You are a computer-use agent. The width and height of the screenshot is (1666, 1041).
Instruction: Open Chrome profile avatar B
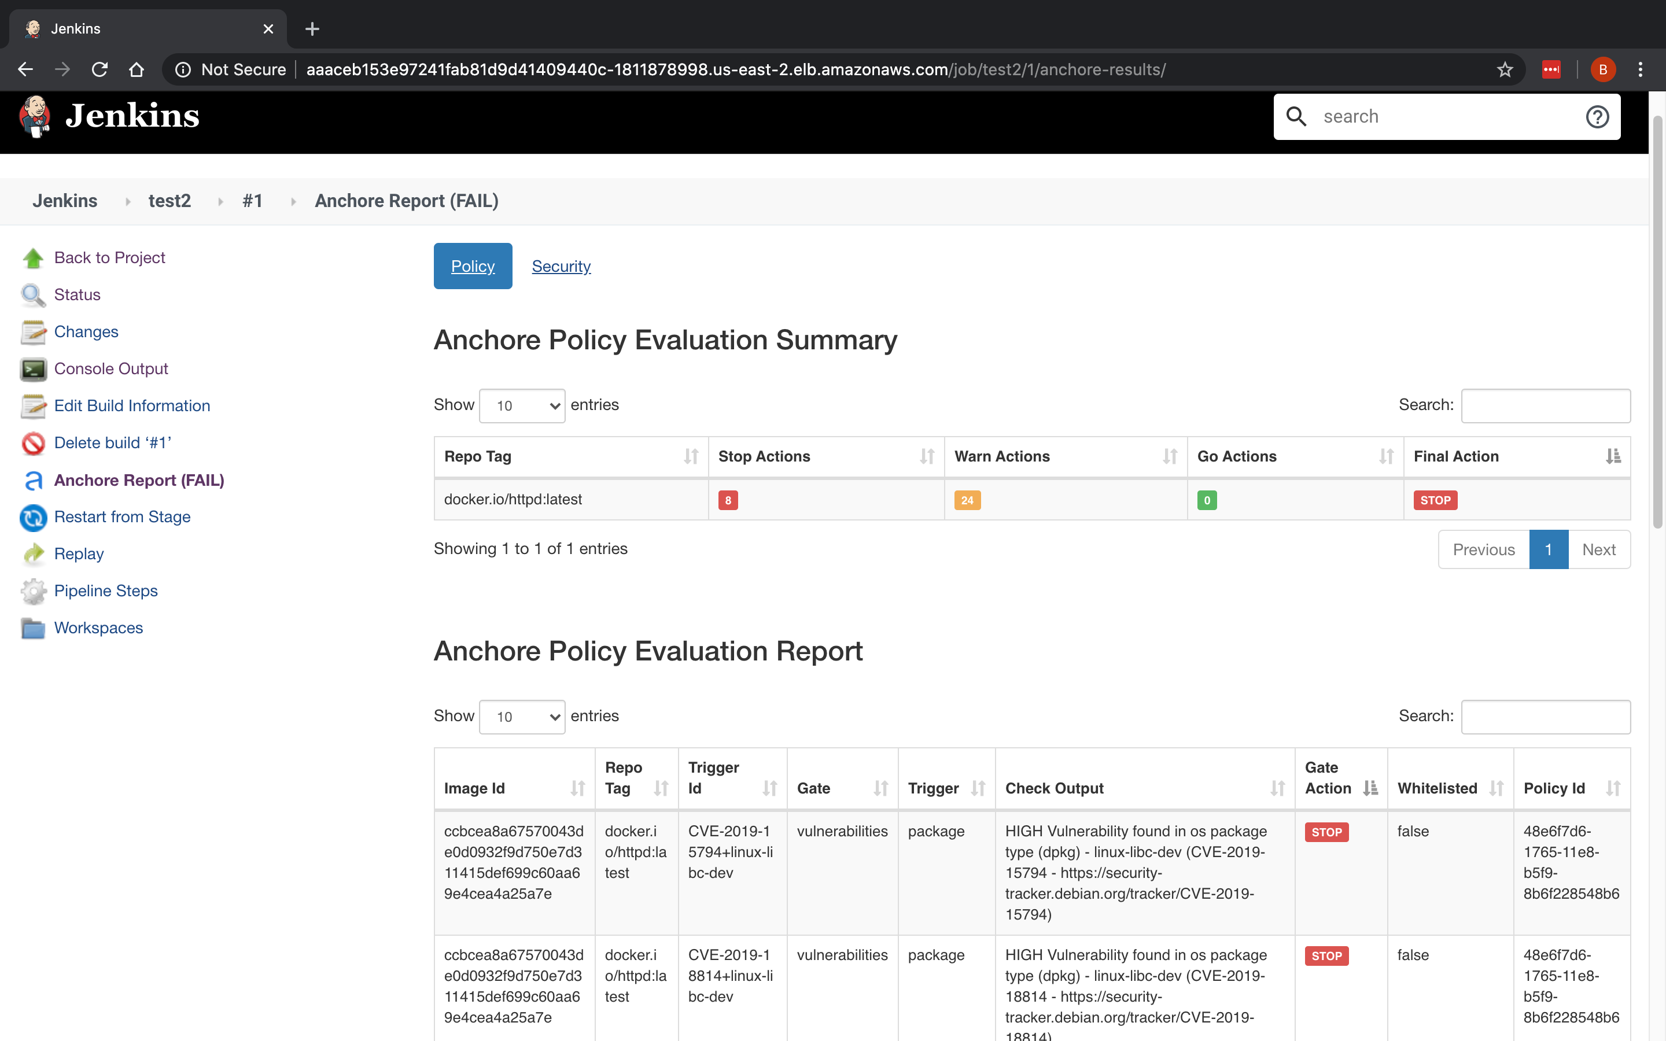click(x=1603, y=69)
